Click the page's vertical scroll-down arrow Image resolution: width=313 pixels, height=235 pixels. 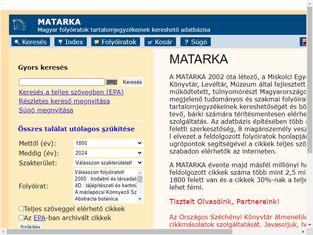309,225
